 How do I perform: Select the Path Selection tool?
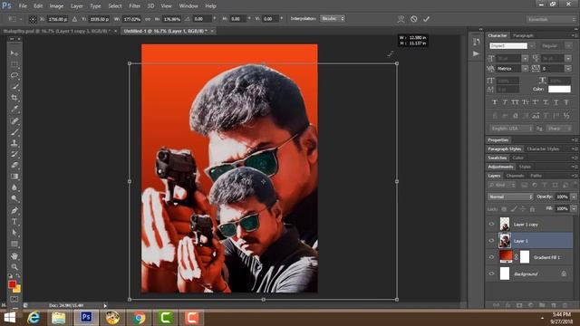point(14,233)
